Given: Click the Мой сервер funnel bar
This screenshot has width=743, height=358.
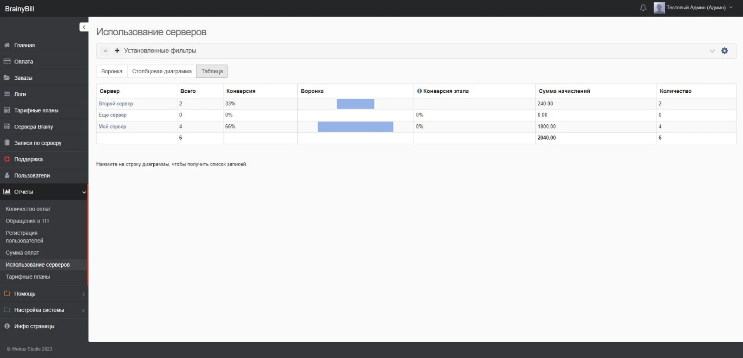Looking at the screenshot, I should (355, 127).
